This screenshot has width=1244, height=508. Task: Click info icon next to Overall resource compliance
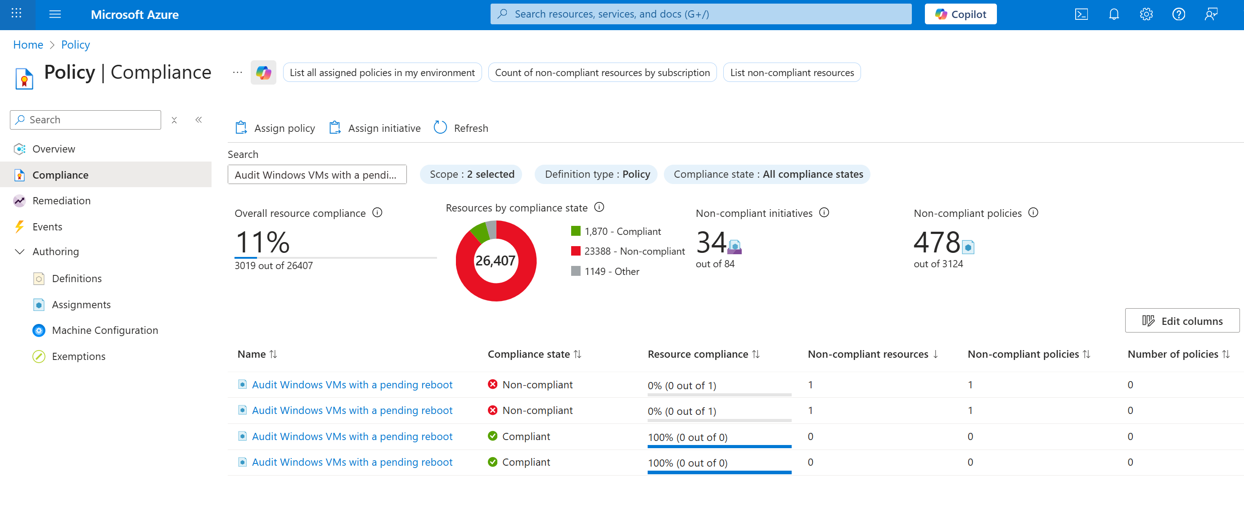pyautogui.click(x=377, y=212)
